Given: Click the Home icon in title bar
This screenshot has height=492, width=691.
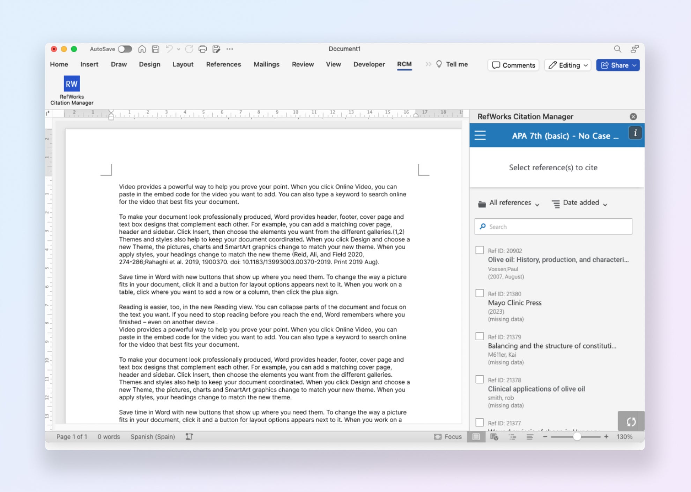Looking at the screenshot, I should pyautogui.click(x=142, y=49).
